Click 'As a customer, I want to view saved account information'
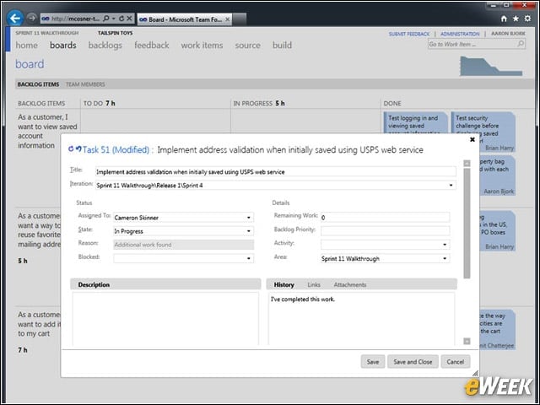Screen dimensions: 540x405 point(47,132)
